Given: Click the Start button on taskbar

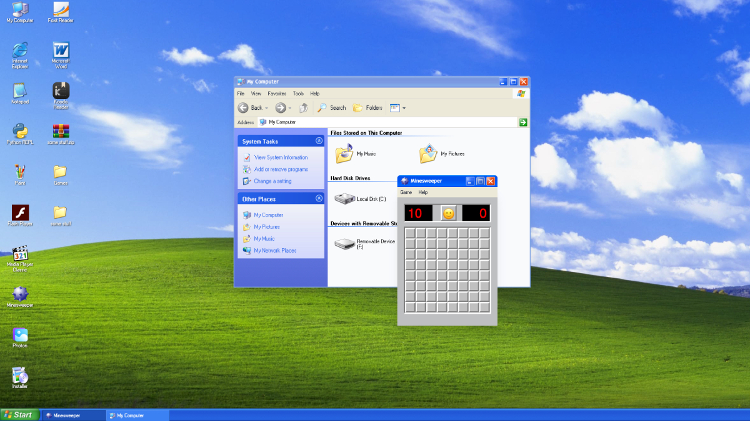Looking at the screenshot, I should [19, 415].
